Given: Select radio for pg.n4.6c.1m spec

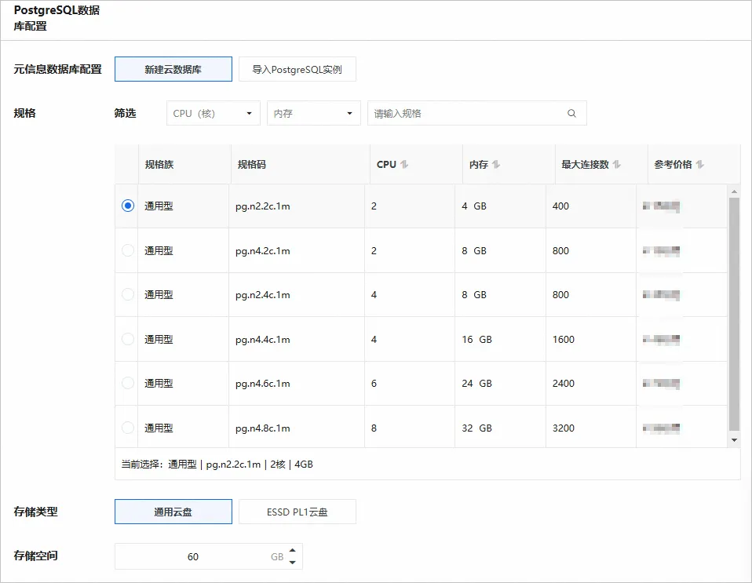Looking at the screenshot, I should pyautogui.click(x=128, y=383).
